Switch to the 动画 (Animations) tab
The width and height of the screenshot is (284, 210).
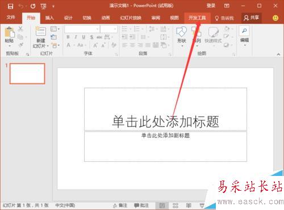(106, 18)
